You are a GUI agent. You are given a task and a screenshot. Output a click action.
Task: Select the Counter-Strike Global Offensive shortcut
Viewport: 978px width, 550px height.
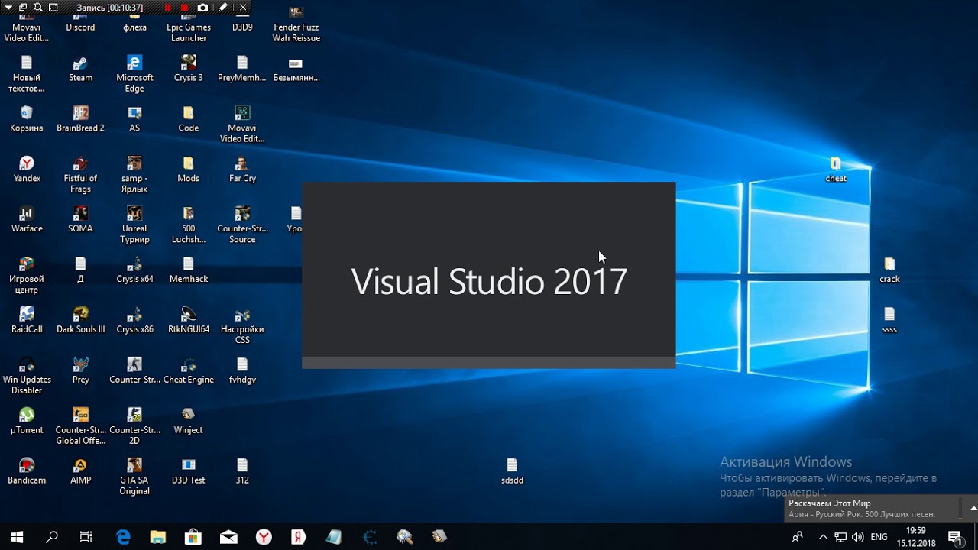[x=80, y=427]
